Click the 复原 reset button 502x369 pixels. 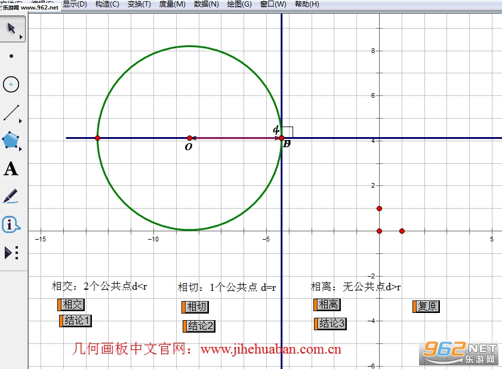(x=426, y=306)
